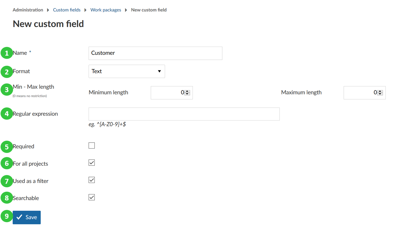Click the Regular expression label

(35, 114)
